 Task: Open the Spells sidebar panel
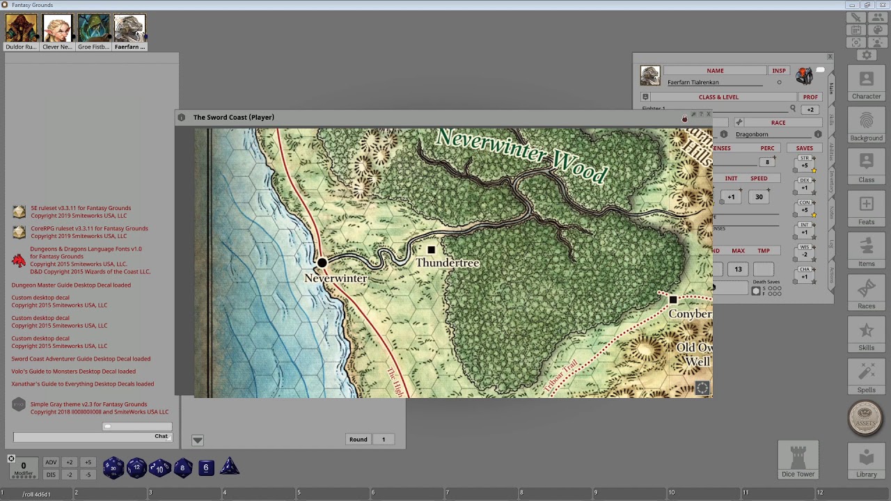[867, 377]
